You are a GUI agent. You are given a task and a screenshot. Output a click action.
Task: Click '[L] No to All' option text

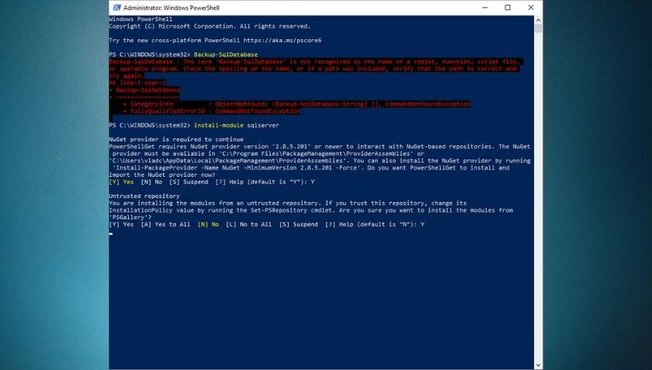(249, 224)
